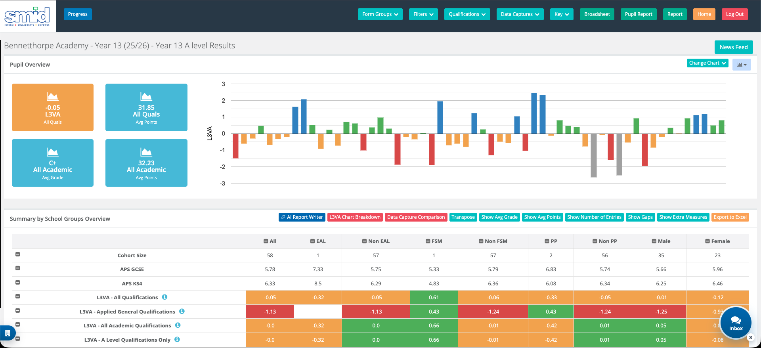The image size is (761, 348).
Task: Collapse the All column
Action: click(266, 241)
